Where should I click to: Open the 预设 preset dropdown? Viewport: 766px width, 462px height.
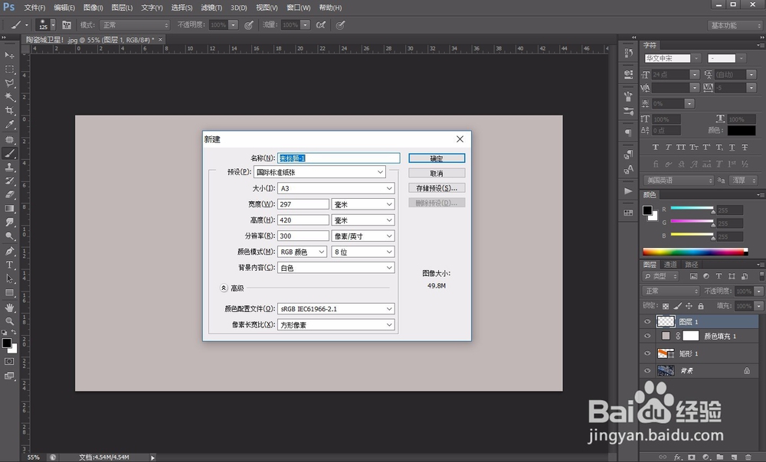click(319, 172)
